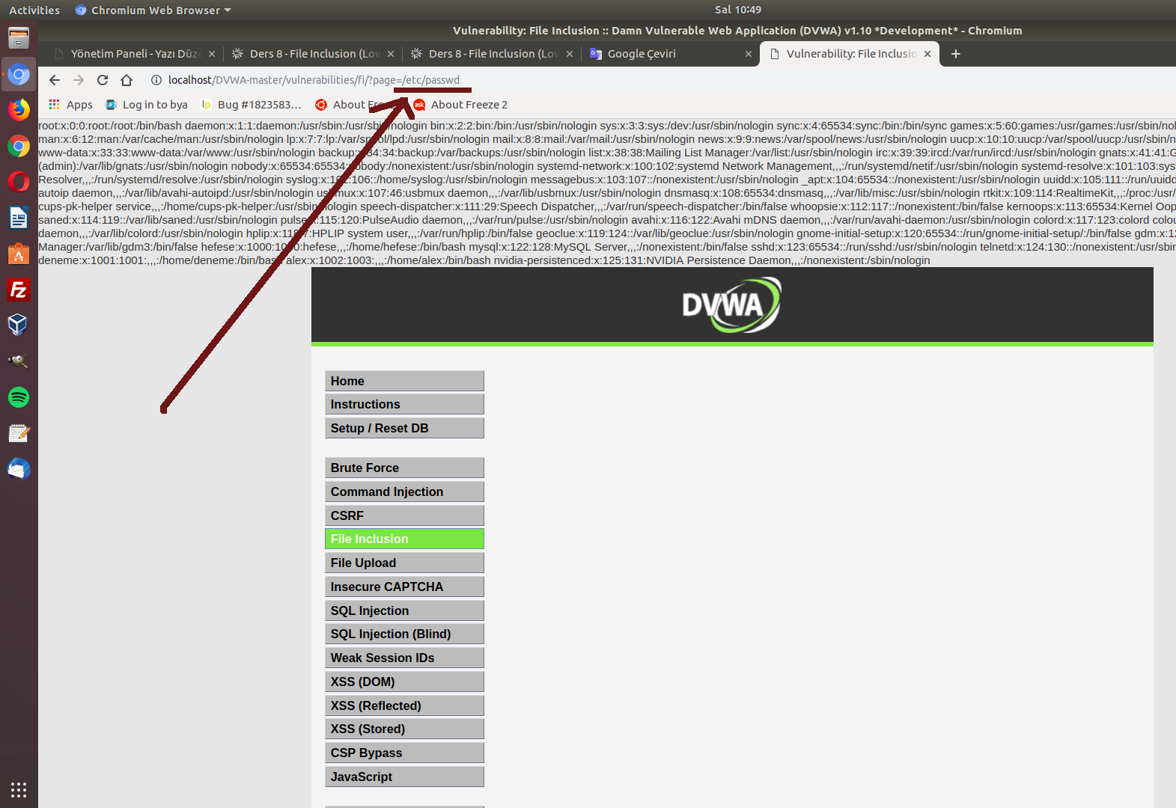1176x808 pixels.
Task: Launch FileZilla from the dock
Action: pyautogui.click(x=19, y=290)
